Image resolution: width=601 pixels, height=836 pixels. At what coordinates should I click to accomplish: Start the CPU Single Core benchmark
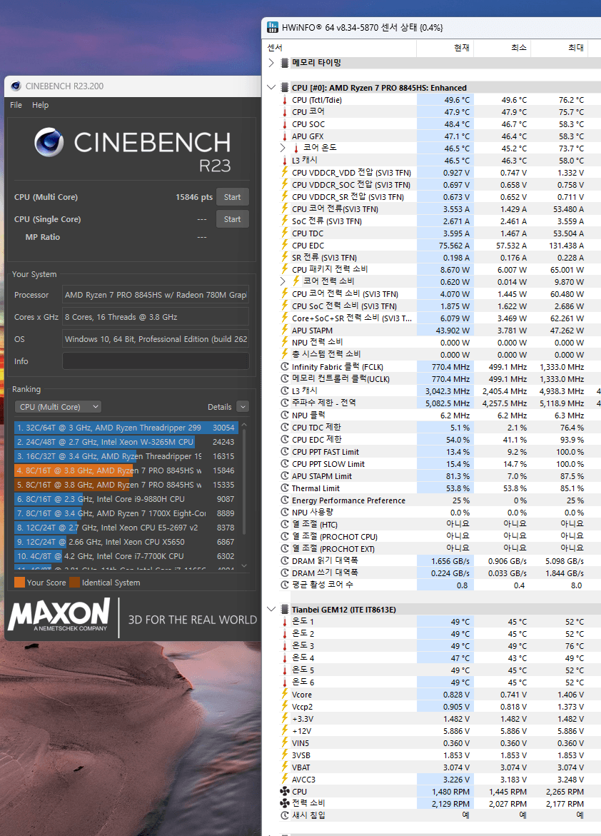[232, 219]
